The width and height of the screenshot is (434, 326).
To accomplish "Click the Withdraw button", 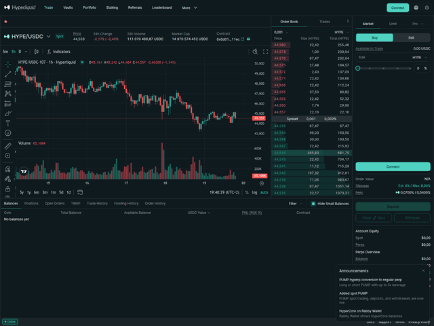I will click(x=412, y=218).
